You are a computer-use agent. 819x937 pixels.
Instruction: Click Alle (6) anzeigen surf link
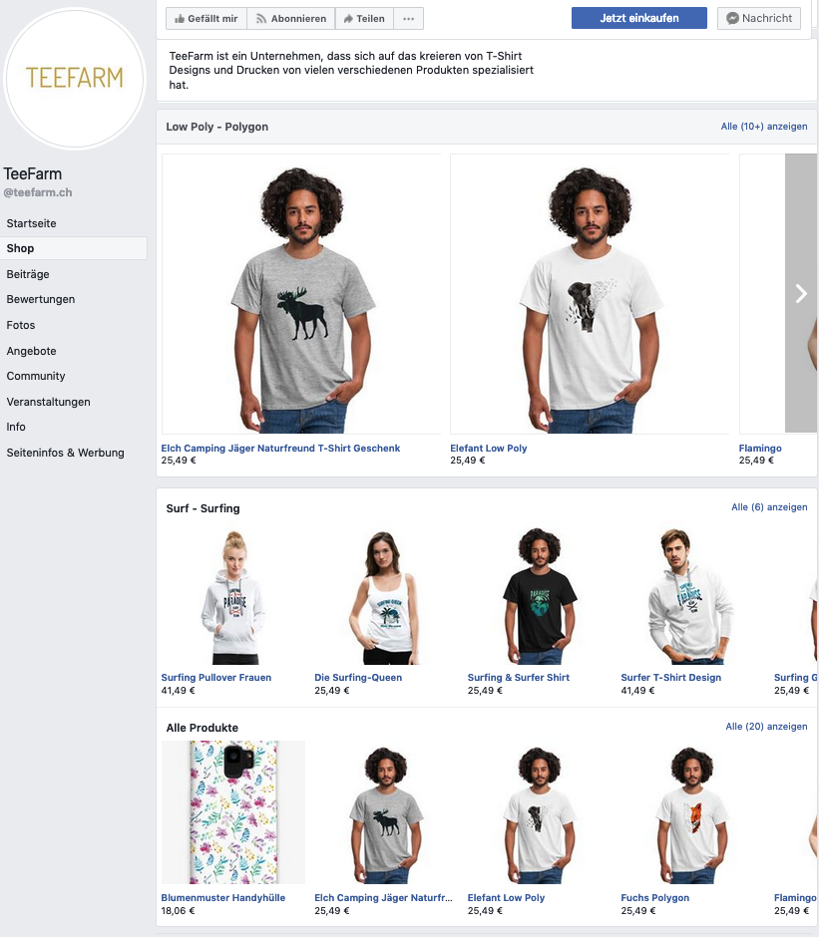(x=769, y=507)
